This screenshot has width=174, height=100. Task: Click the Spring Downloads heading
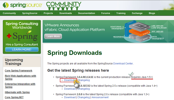[x=75, y=53]
